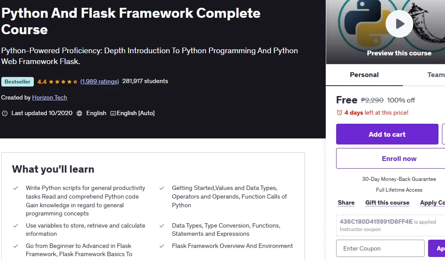445x260 pixels.
Task: Click the Last updated 10/2020 text
Action: point(42,113)
